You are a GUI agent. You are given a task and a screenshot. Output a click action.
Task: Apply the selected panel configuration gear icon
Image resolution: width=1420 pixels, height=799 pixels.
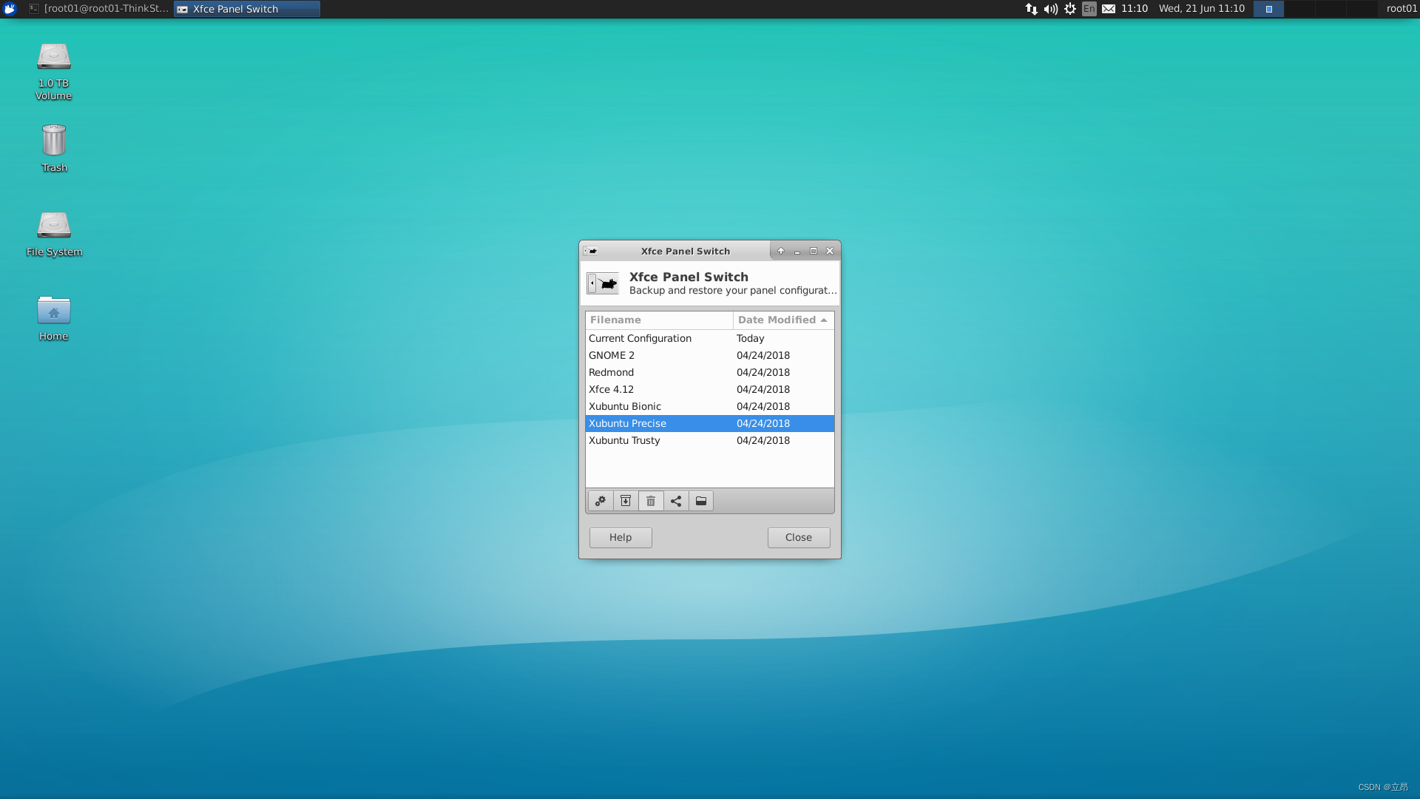(601, 502)
